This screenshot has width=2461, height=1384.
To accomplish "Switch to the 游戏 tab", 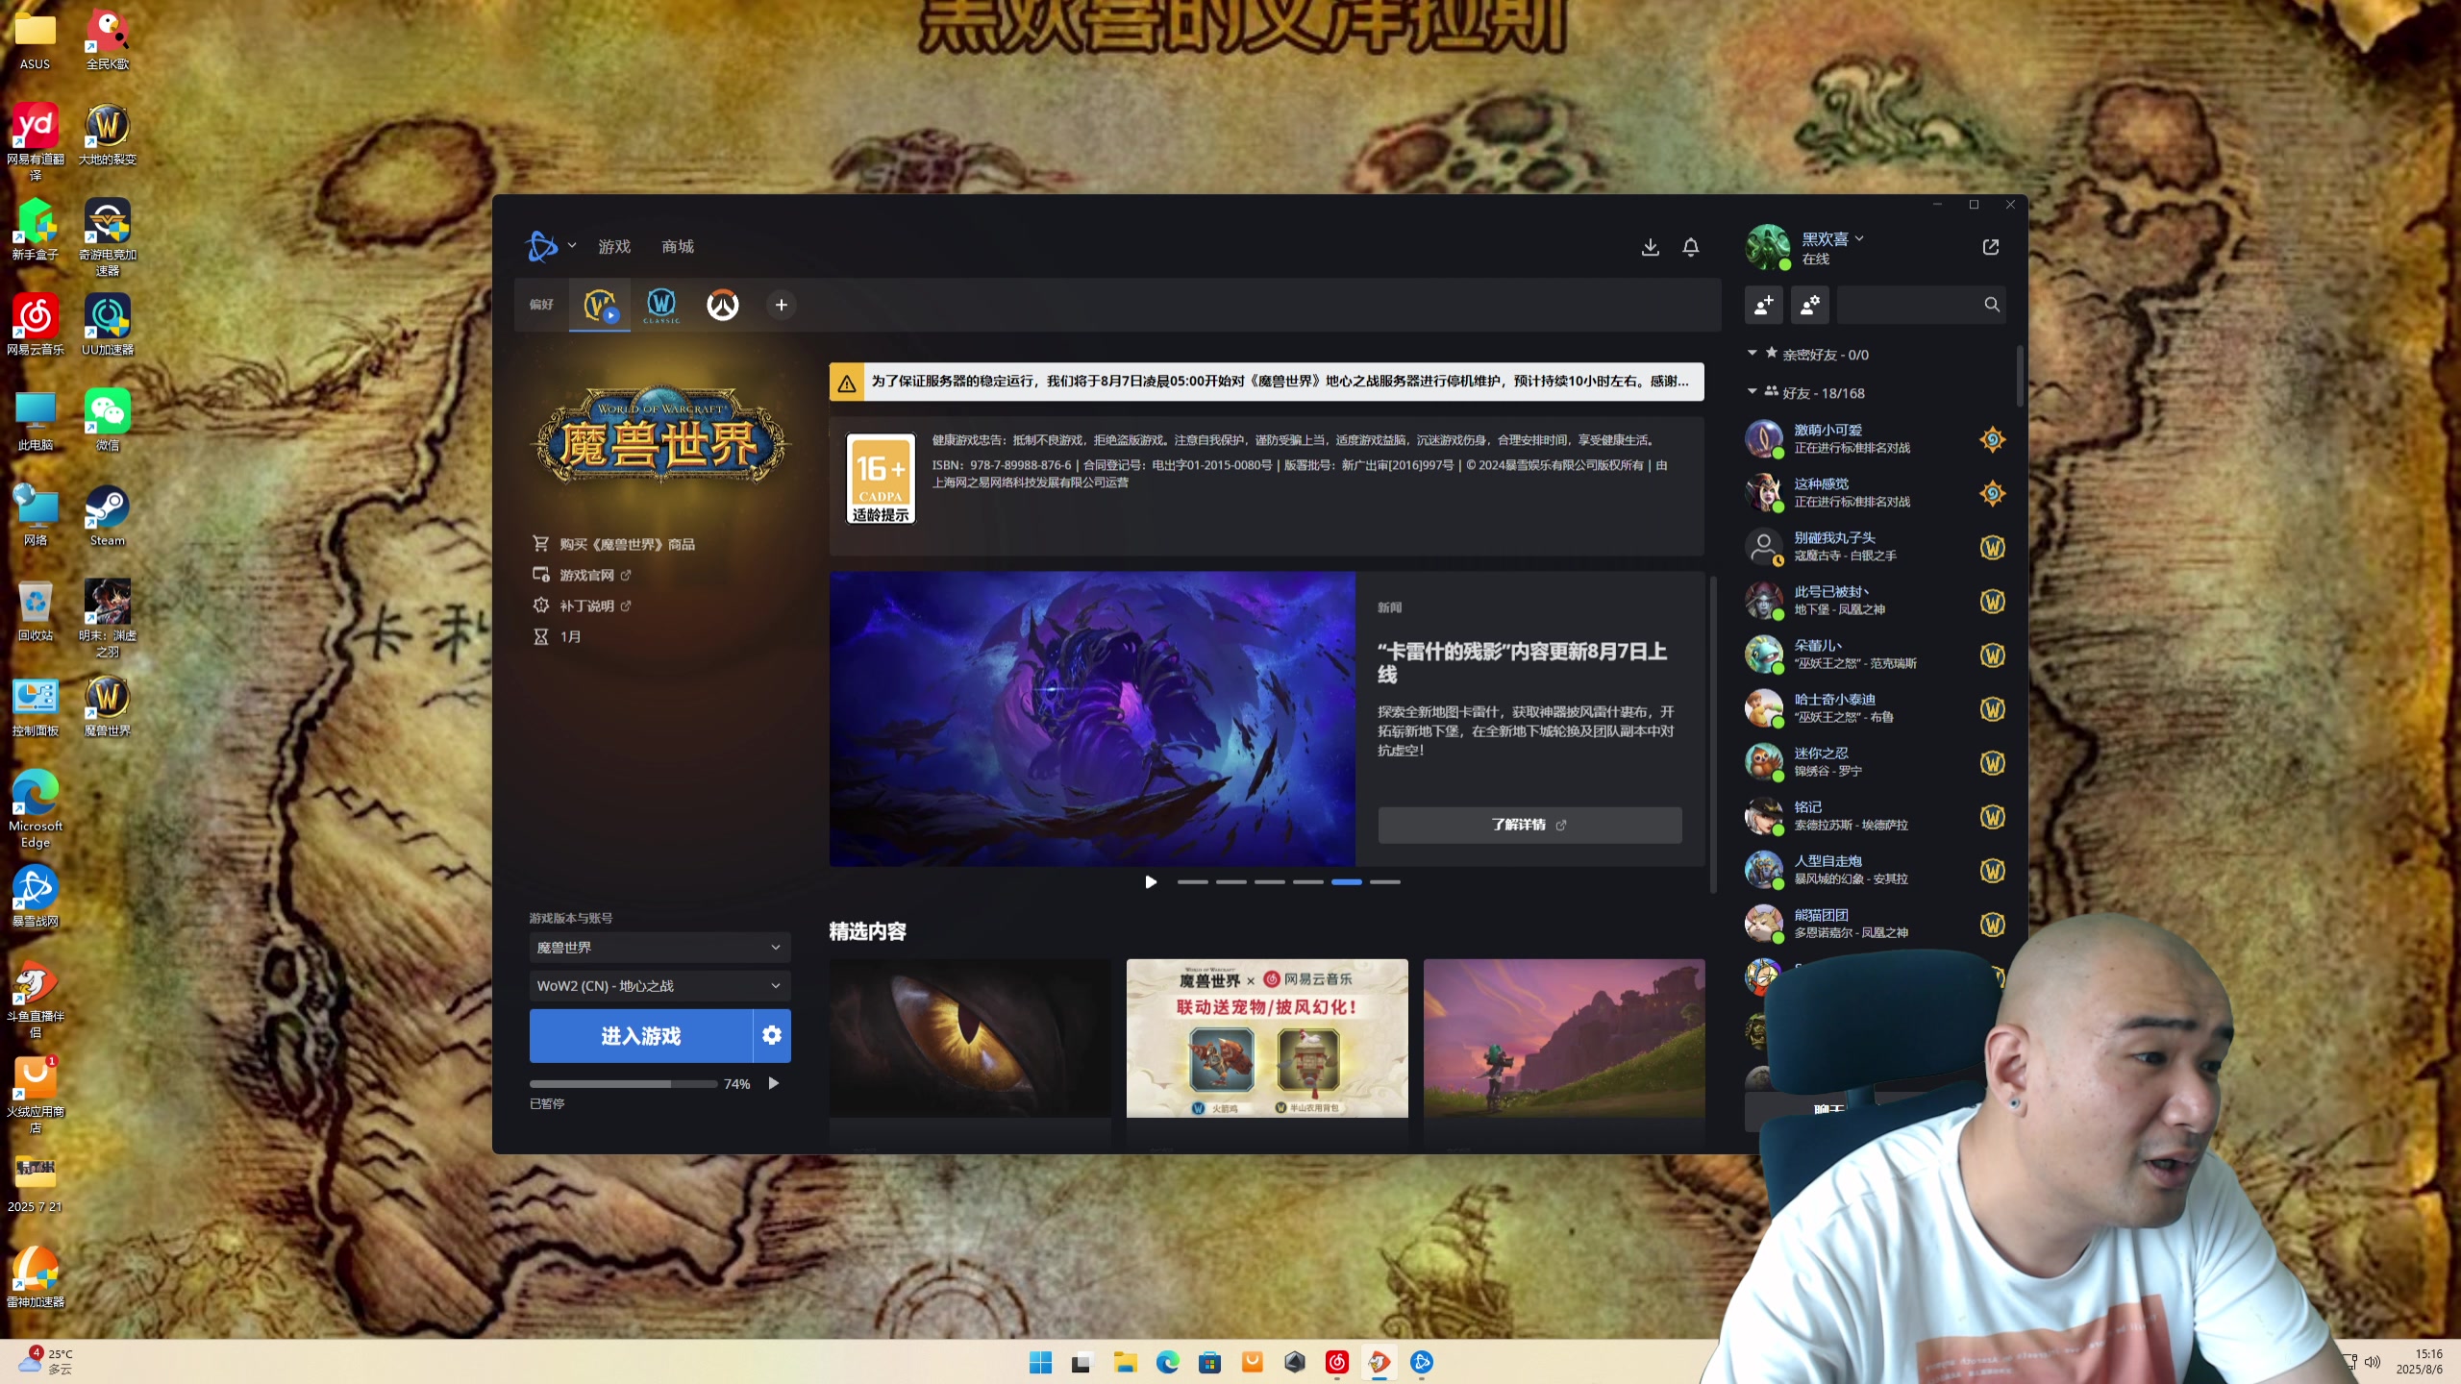I will 614,247.
